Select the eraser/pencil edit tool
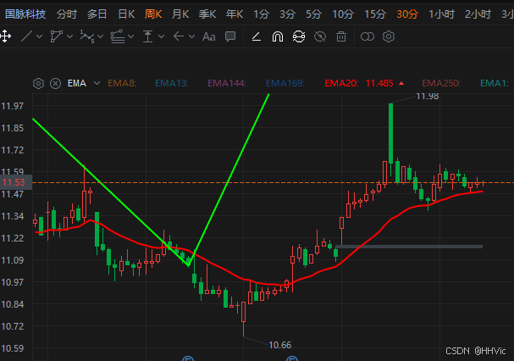This screenshot has height=361, width=514. tap(257, 36)
